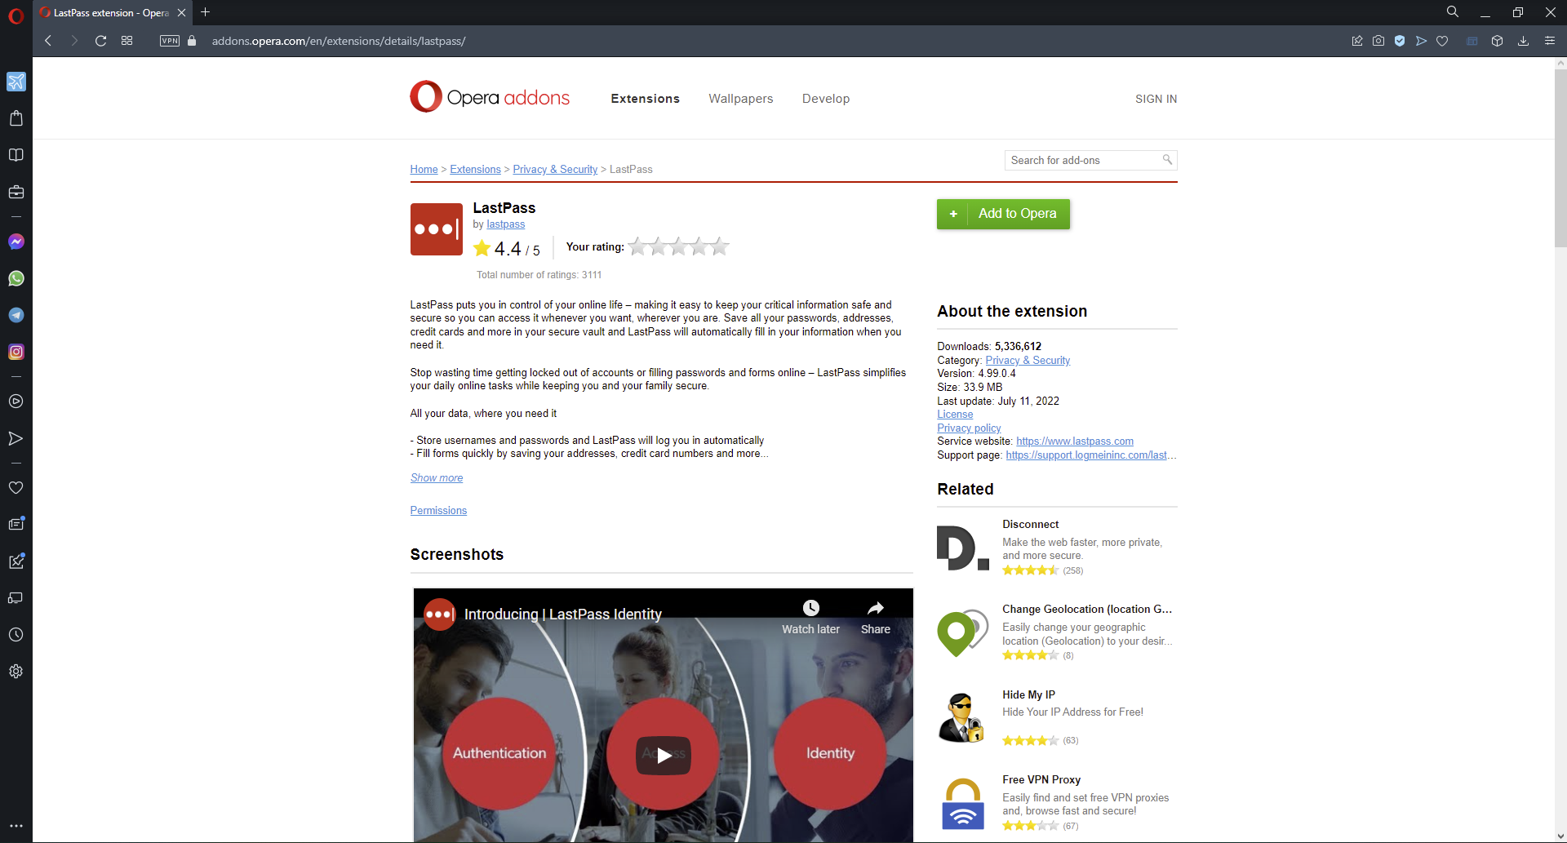Toggle the VPN badge in address bar
This screenshot has height=843, width=1567.
[x=170, y=41]
